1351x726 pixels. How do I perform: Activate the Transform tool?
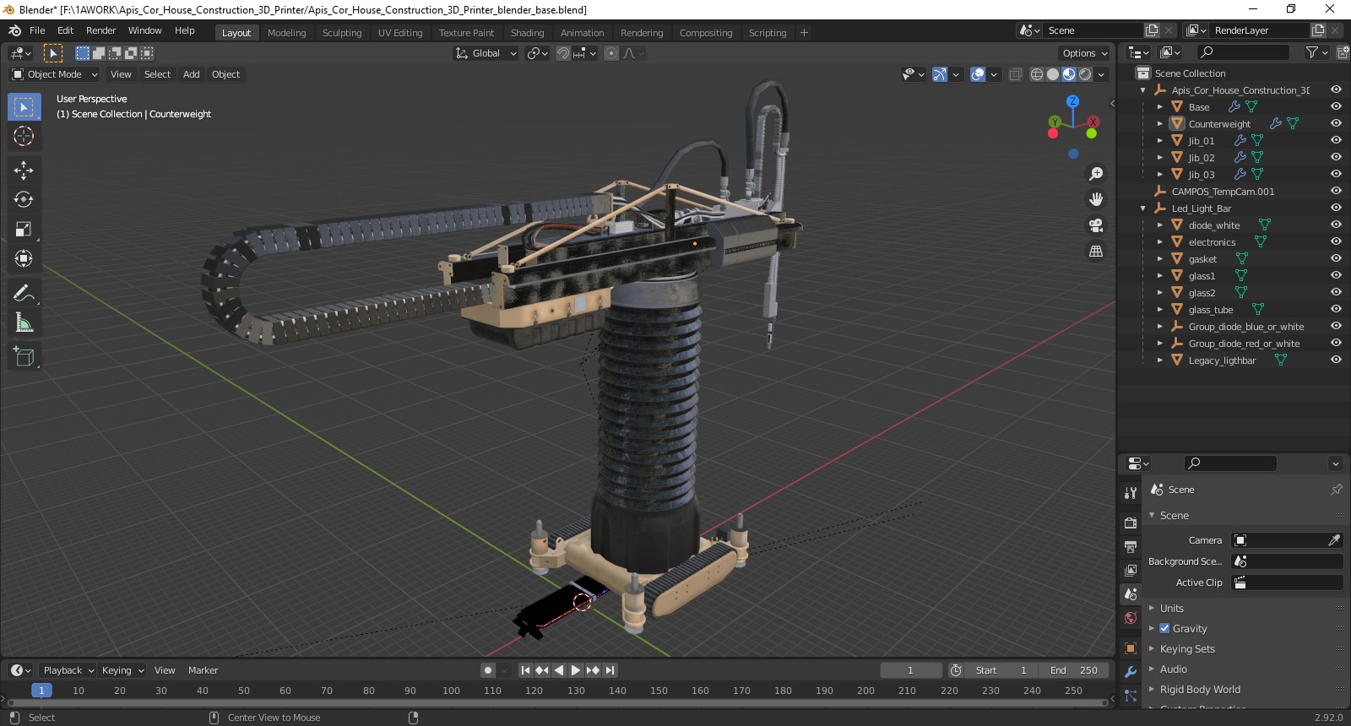tap(24, 258)
